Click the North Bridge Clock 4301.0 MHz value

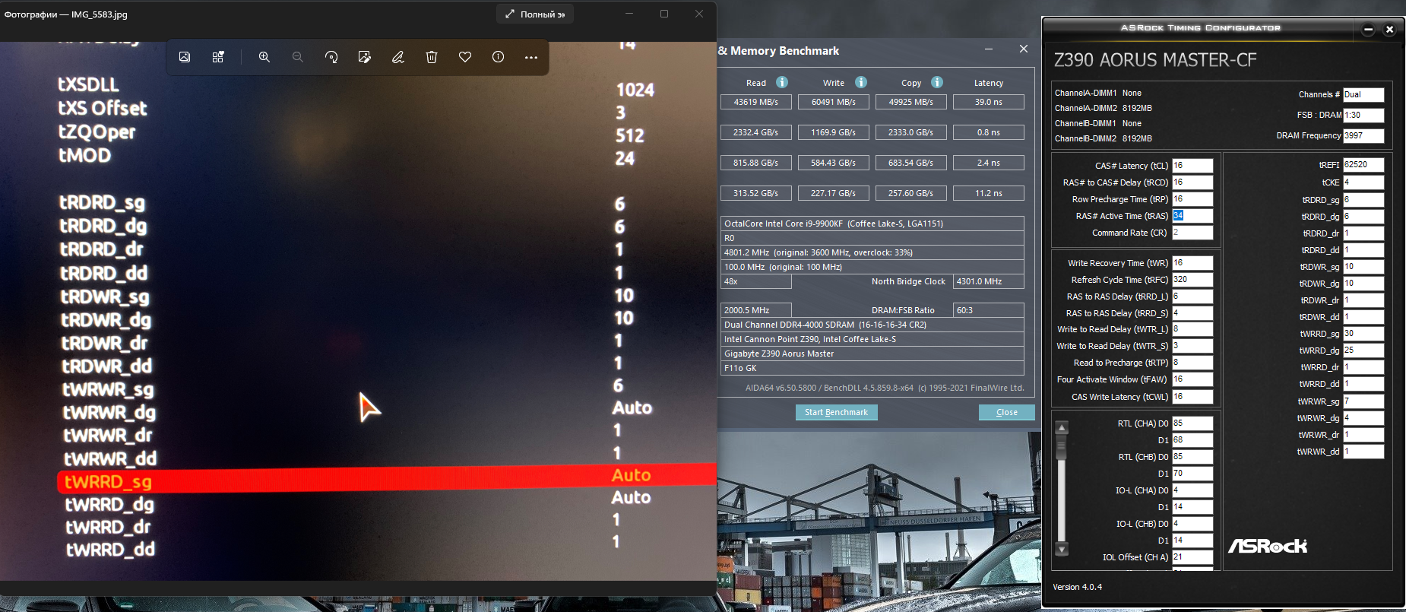point(989,281)
